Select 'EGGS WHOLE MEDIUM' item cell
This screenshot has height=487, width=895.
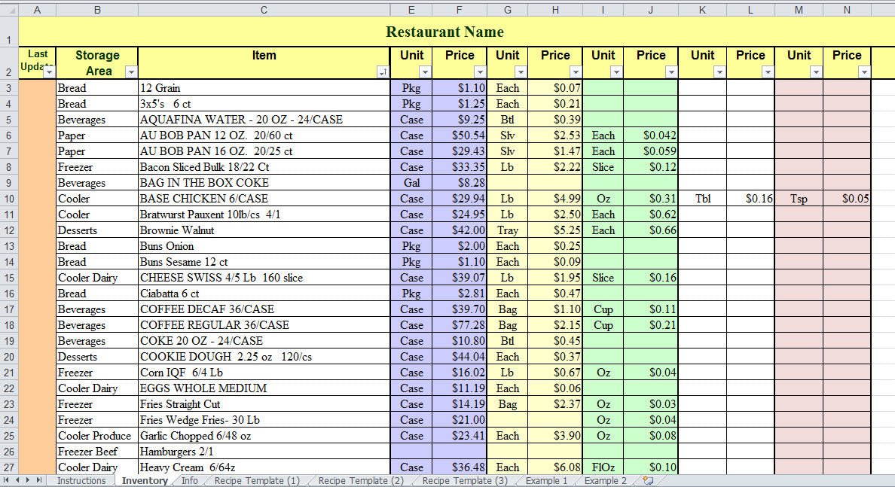coord(264,388)
